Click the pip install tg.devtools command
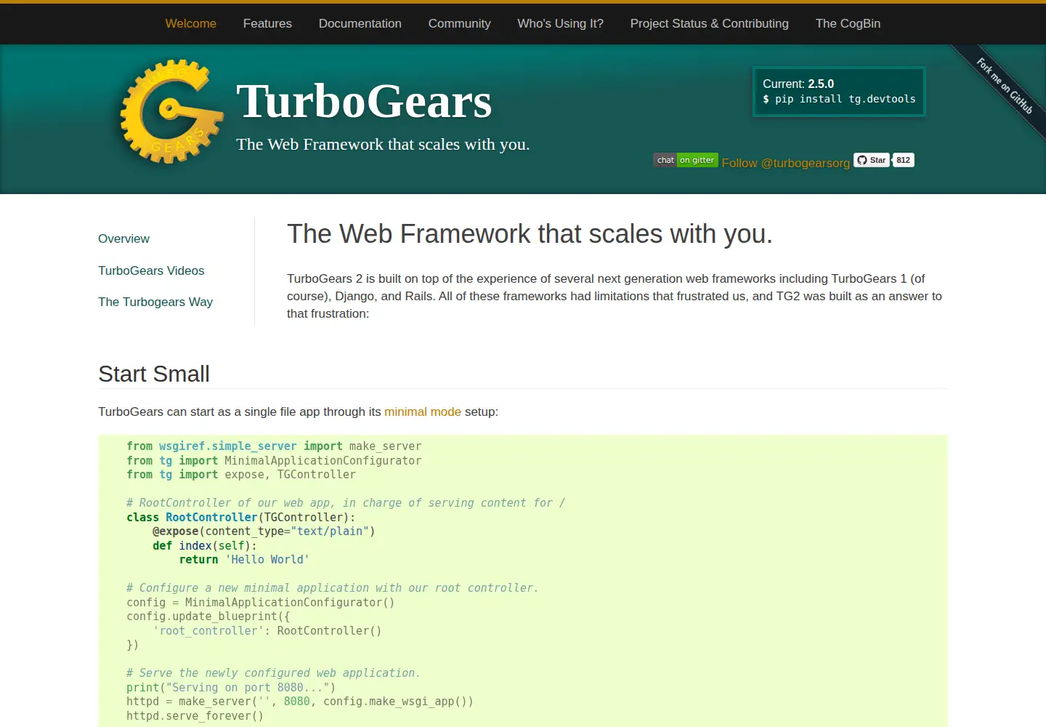The image size is (1046, 727). pyautogui.click(x=839, y=99)
